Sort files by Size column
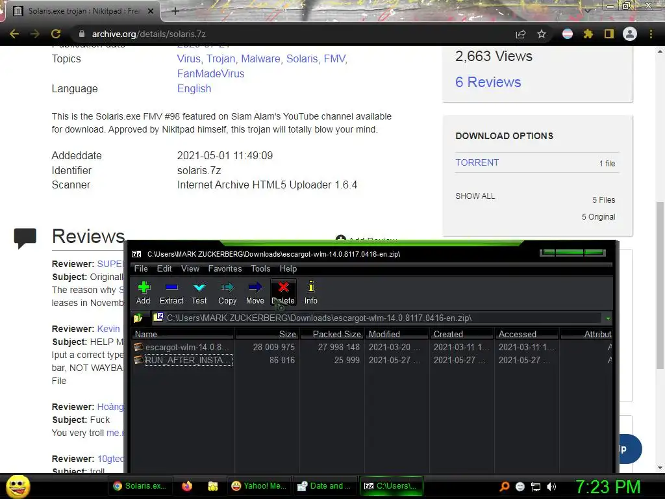The image size is (665, 499). click(x=267, y=334)
